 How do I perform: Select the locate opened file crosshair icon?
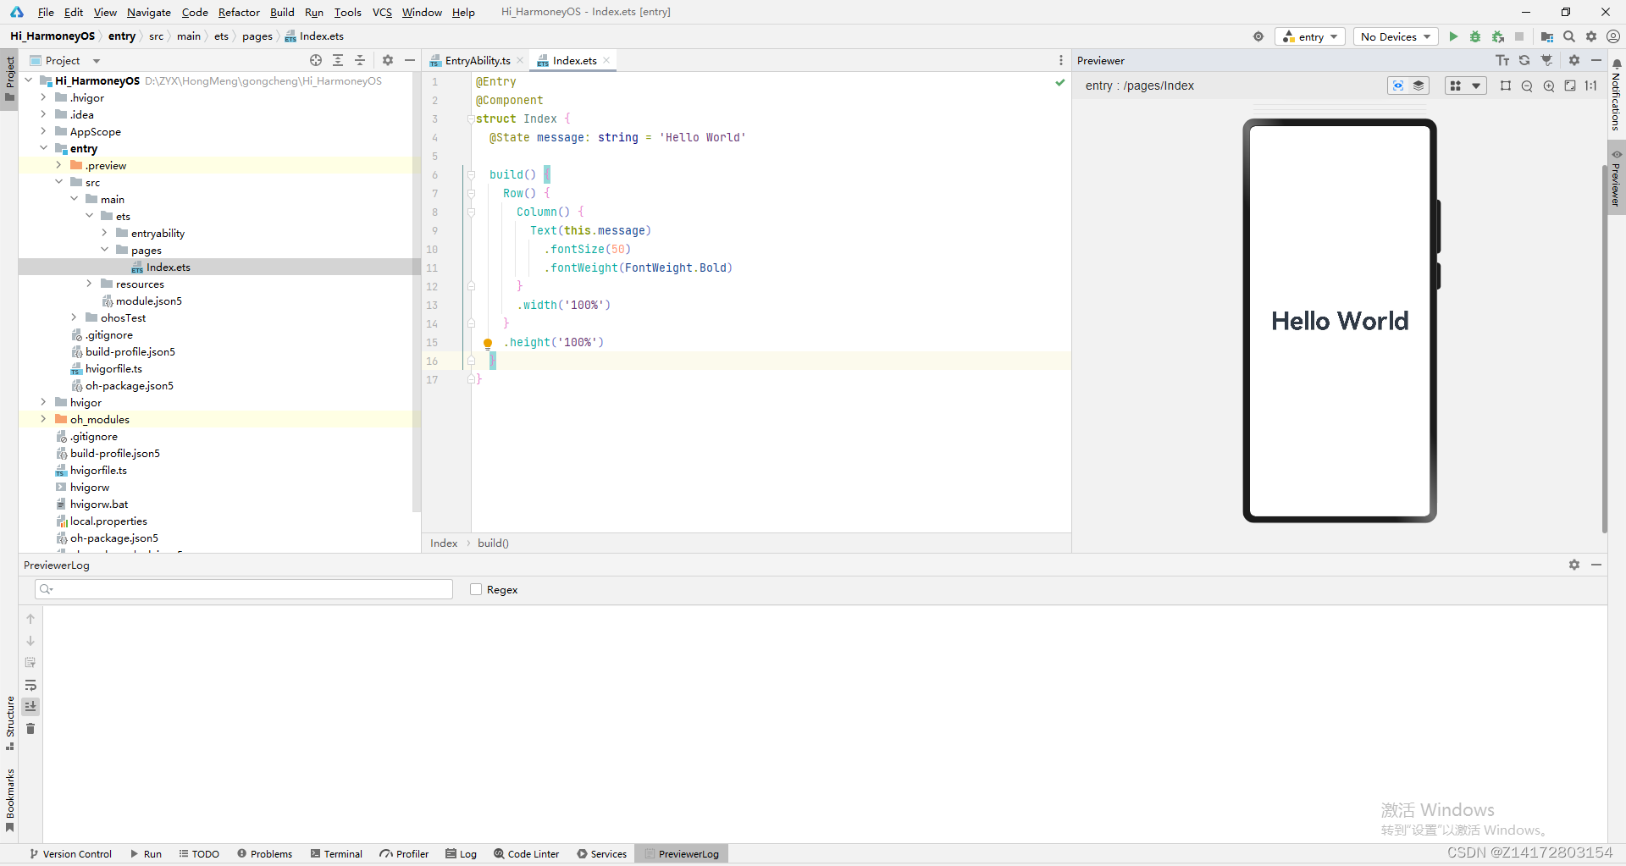pos(315,60)
